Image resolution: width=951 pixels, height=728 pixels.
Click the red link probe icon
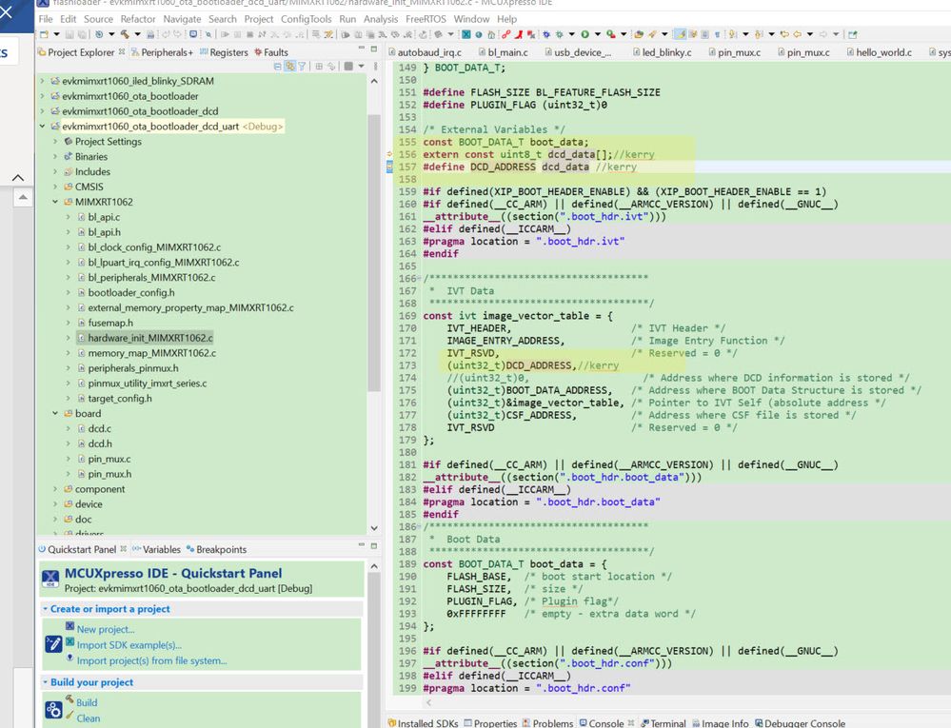505,34
